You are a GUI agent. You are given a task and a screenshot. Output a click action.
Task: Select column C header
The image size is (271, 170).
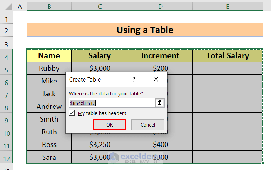coord(100,7)
